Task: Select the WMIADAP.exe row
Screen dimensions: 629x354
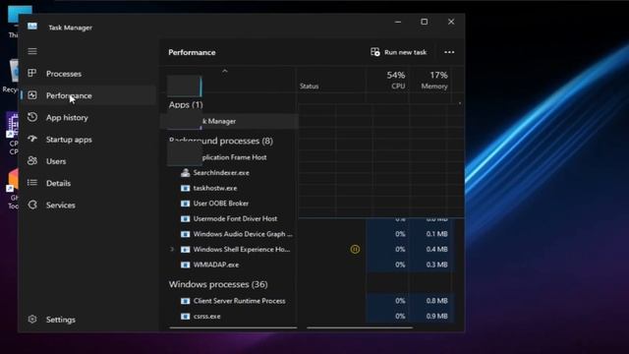Action: (x=229, y=265)
